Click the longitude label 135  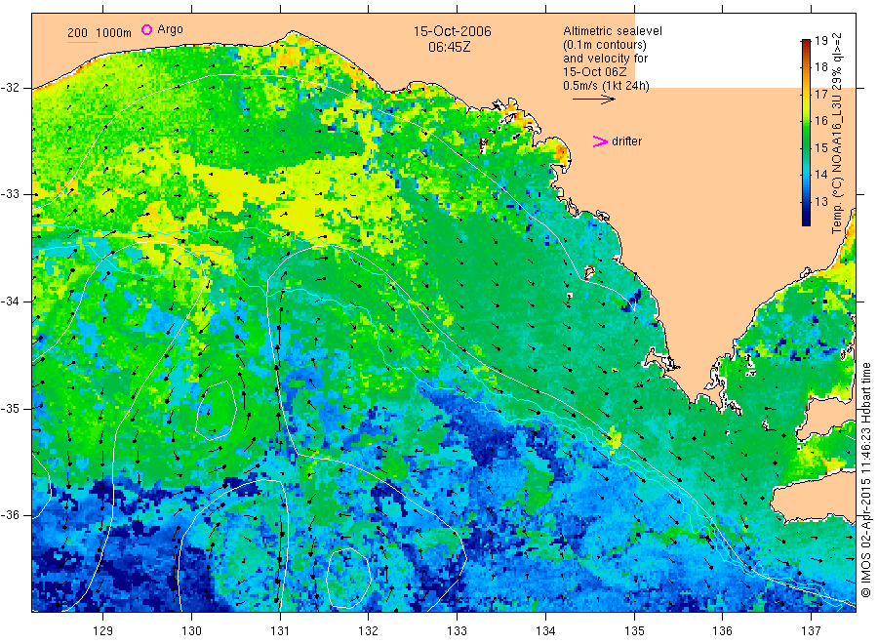pos(634,631)
